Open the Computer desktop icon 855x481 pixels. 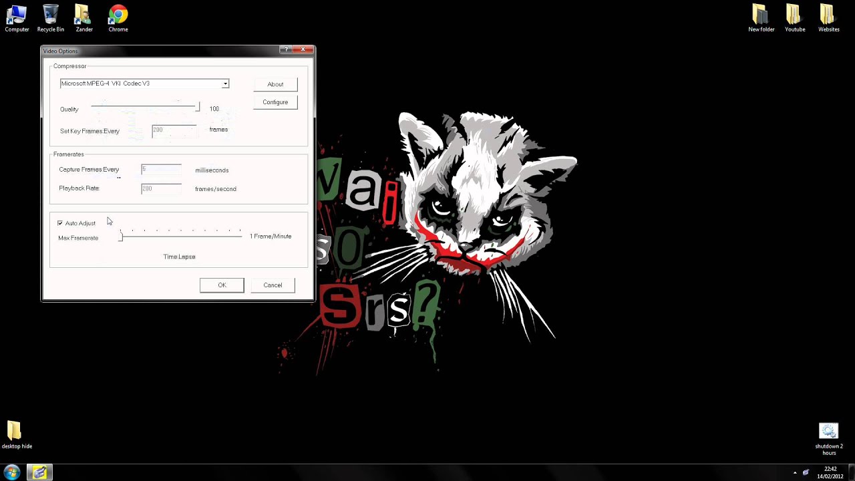pyautogui.click(x=17, y=19)
